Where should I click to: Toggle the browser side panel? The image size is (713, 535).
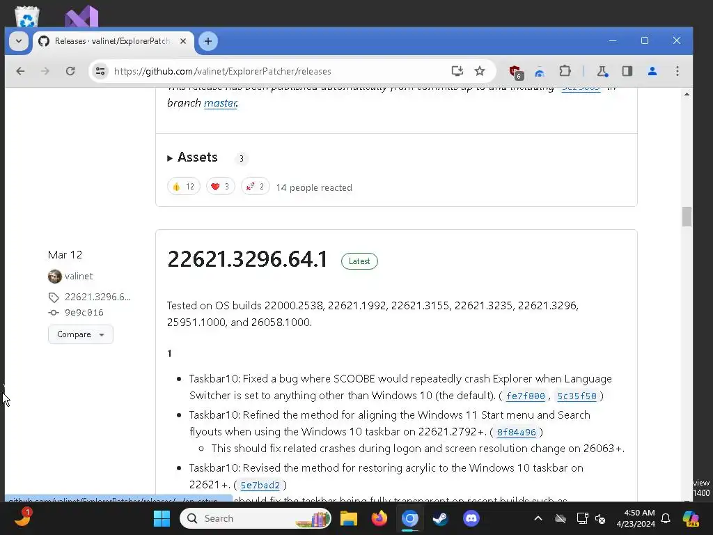coord(627,71)
